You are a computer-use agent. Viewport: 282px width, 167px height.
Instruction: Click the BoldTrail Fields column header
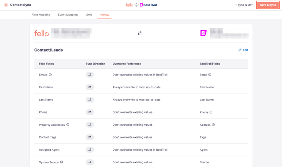click(210, 64)
